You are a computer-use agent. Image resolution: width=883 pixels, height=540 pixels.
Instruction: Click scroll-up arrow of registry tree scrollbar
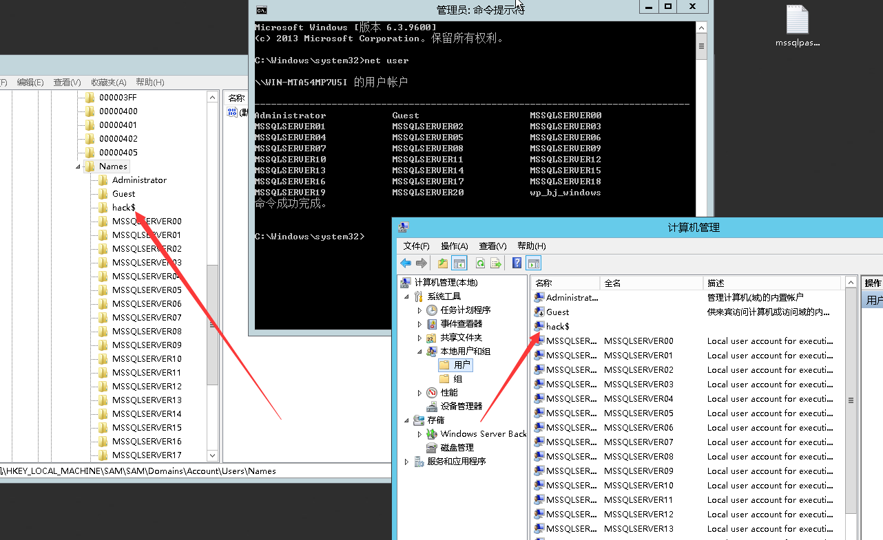coord(212,98)
